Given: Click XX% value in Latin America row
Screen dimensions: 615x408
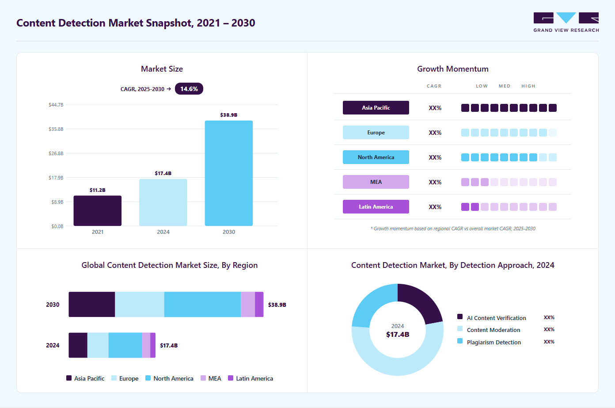Looking at the screenshot, I should tap(435, 207).
